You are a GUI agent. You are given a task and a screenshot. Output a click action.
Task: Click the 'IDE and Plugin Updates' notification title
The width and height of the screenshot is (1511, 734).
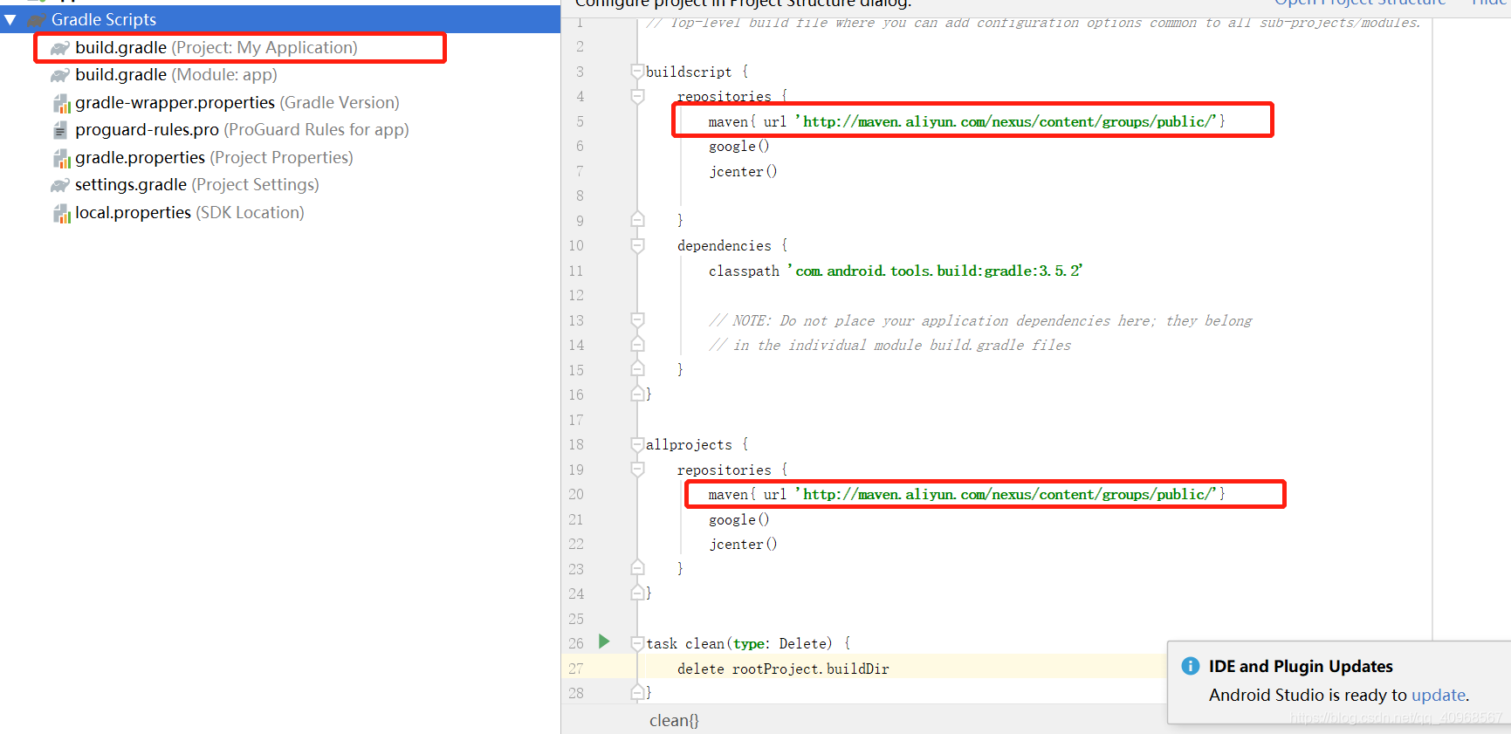click(x=1301, y=666)
